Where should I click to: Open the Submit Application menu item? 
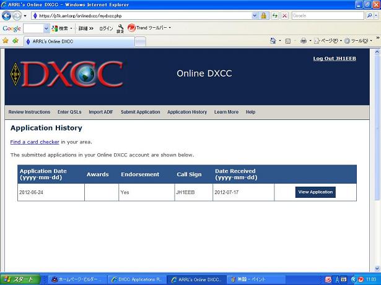(x=141, y=112)
